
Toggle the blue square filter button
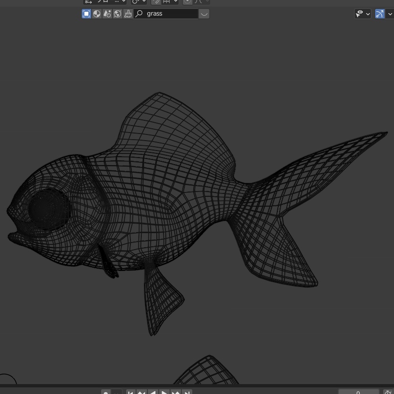pyautogui.click(x=86, y=14)
